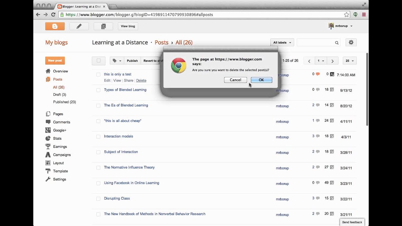Open the Posts sidebar section
This screenshot has height=226, width=402.
point(58,79)
